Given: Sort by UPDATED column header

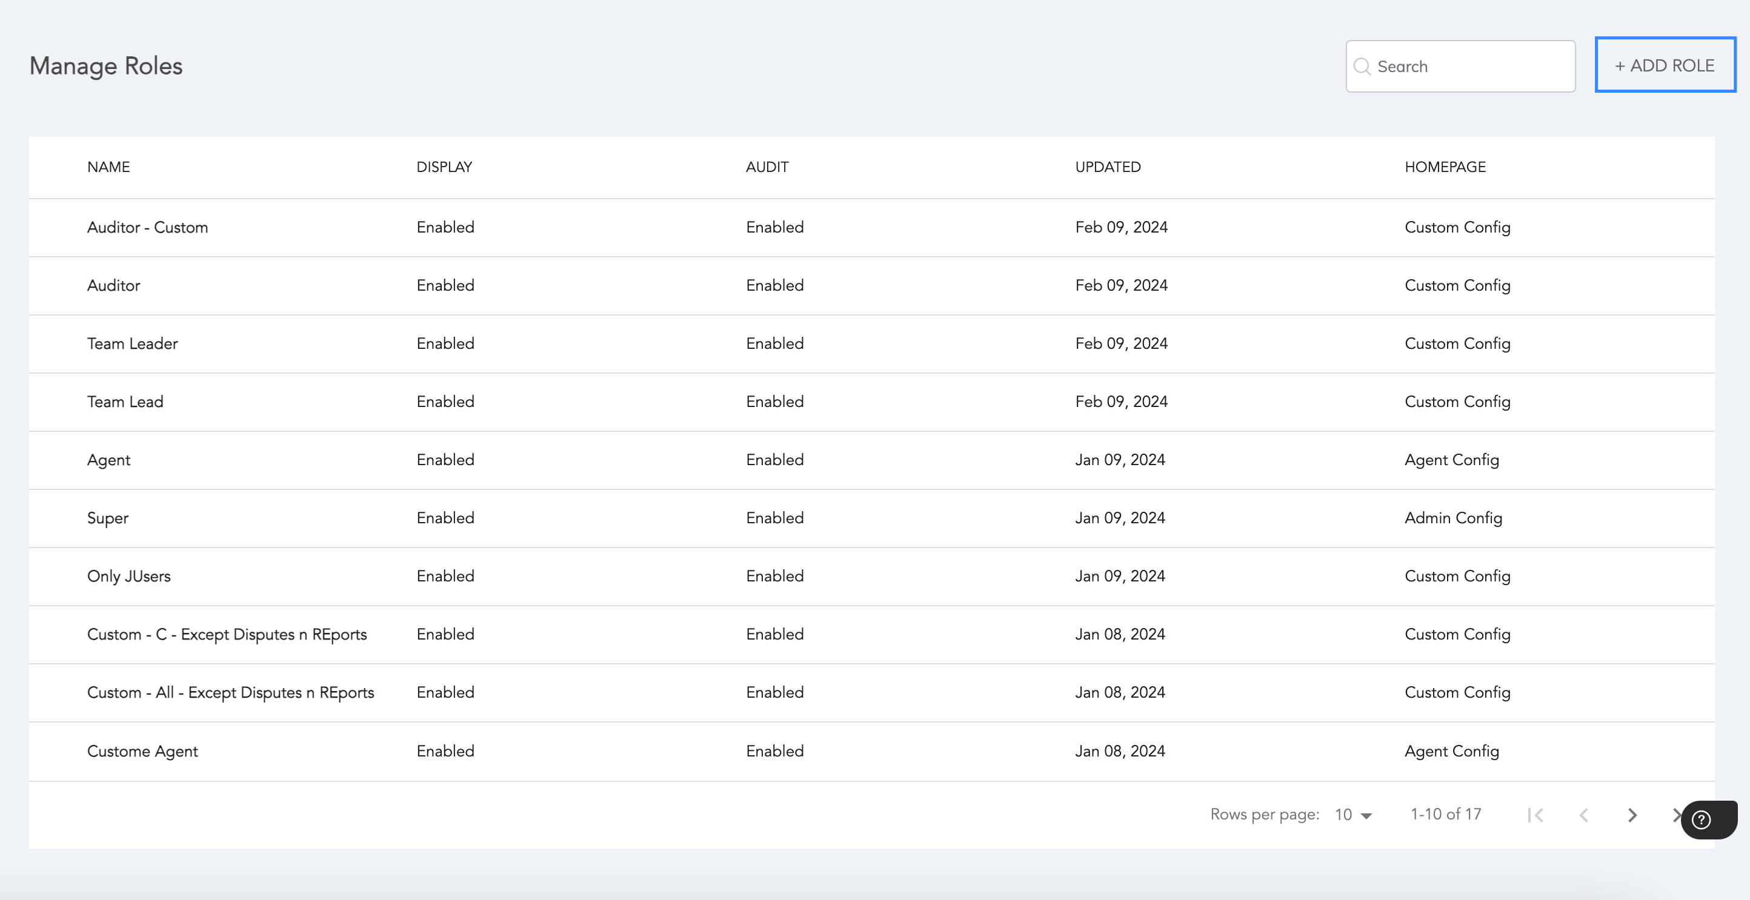Looking at the screenshot, I should (x=1107, y=167).
